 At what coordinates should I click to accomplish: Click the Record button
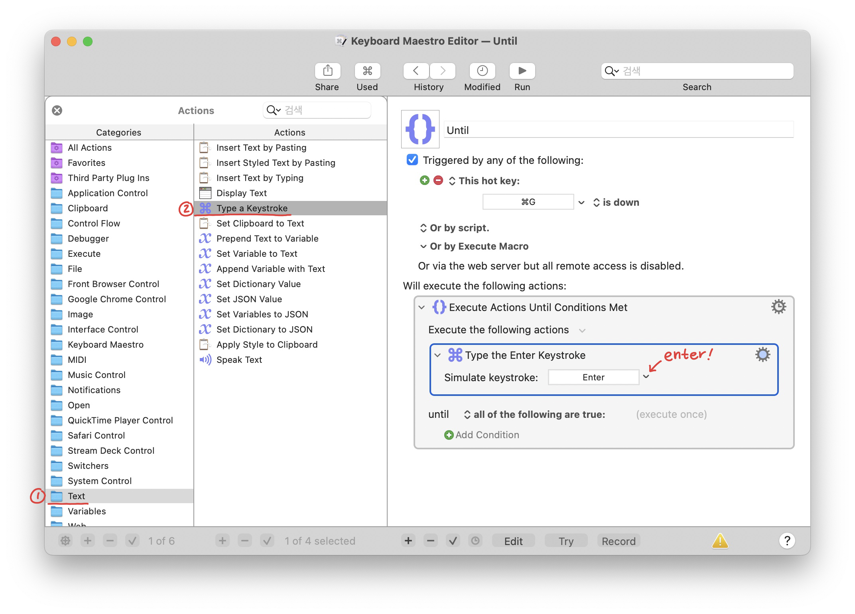coord(618,541)
